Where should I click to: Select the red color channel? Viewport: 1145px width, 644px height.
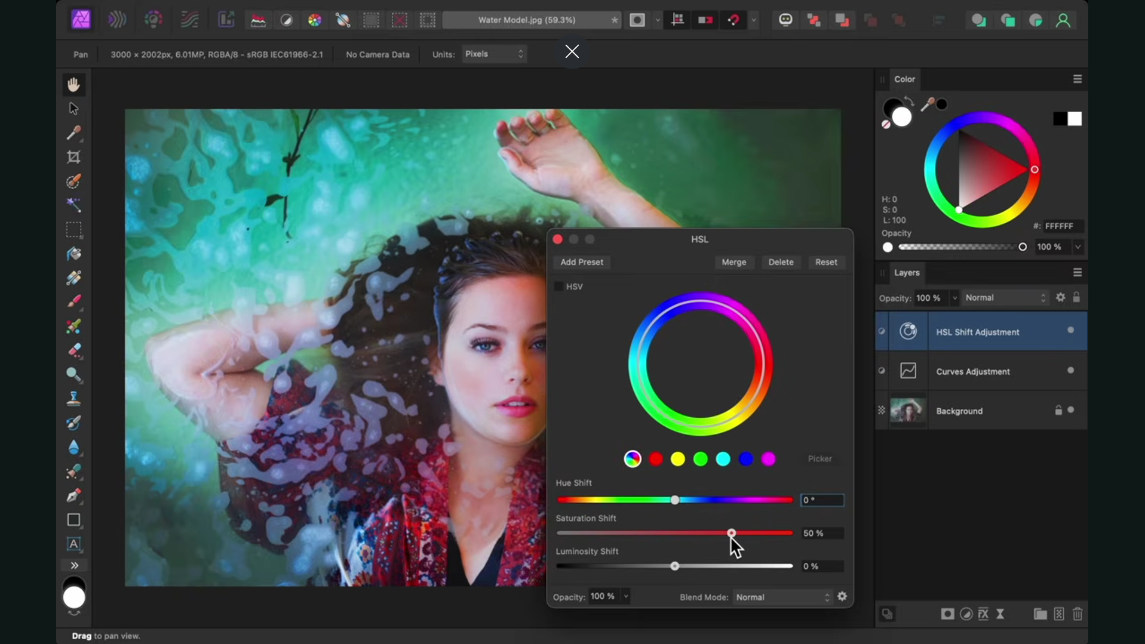point(656,458)
